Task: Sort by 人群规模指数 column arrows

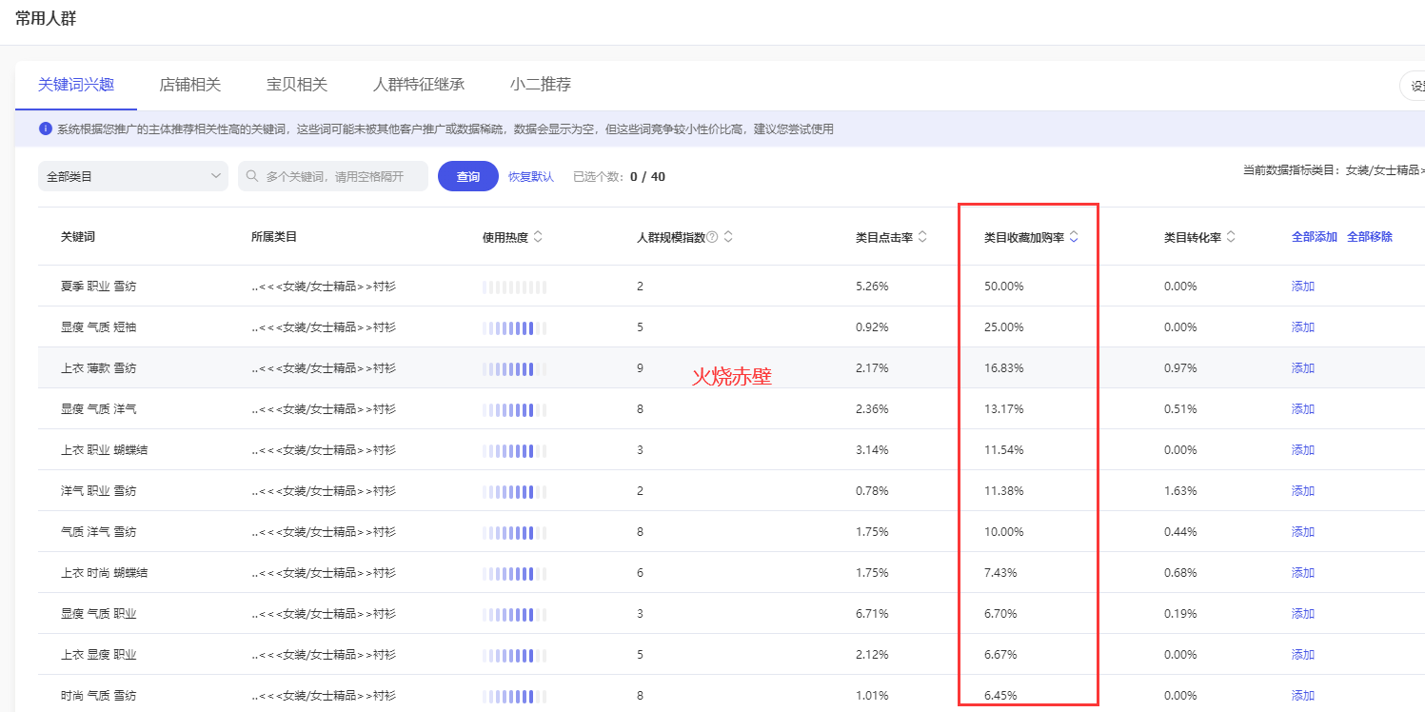Action: point(728,237)
